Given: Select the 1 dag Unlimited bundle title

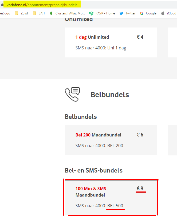Looking at the screenshot, I should (x=92, y=37).
